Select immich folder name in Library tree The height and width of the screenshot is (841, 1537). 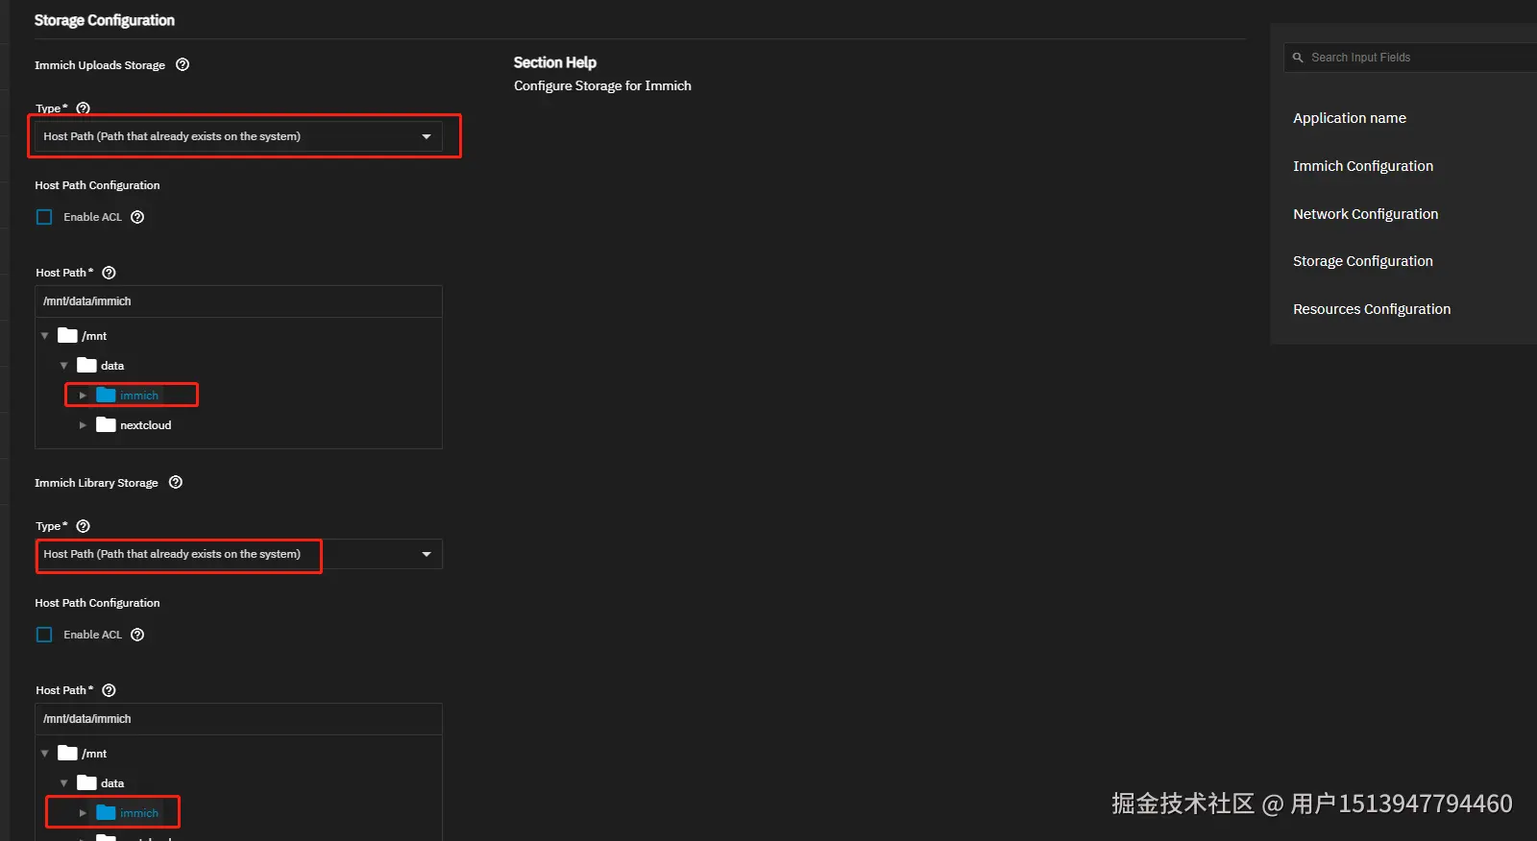(139, 813)
